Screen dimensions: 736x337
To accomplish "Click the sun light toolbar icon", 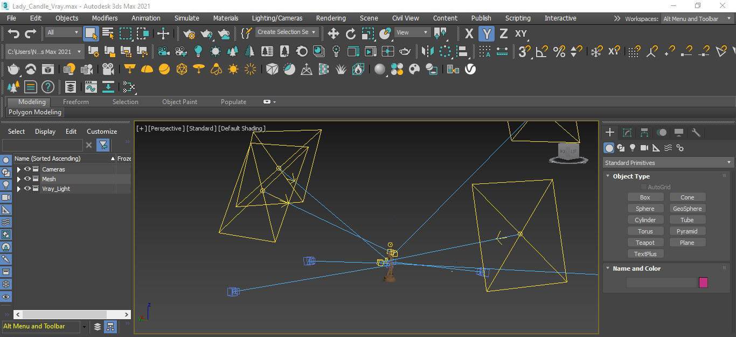I will pos(233,69).
